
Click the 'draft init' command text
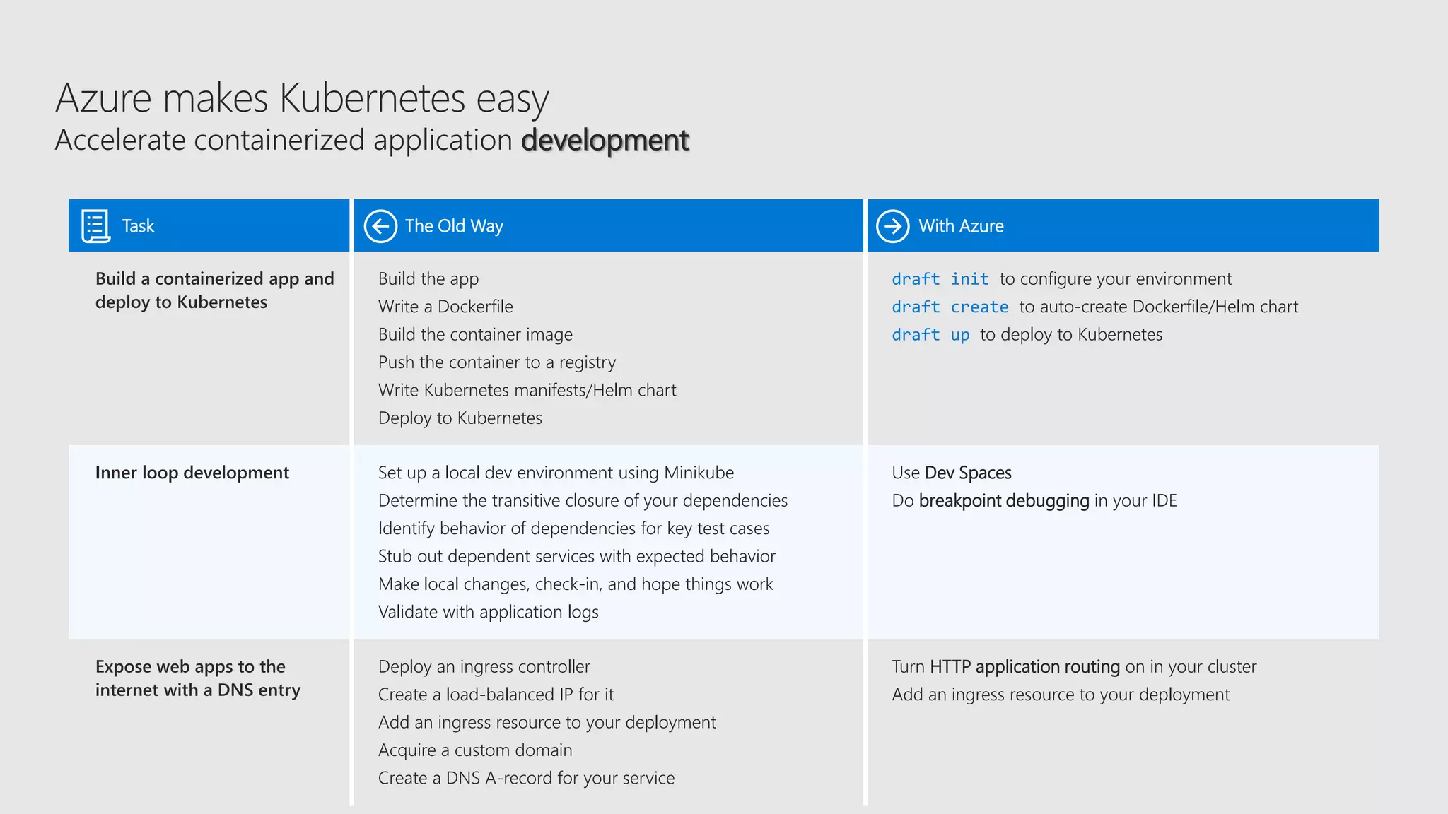940,279
